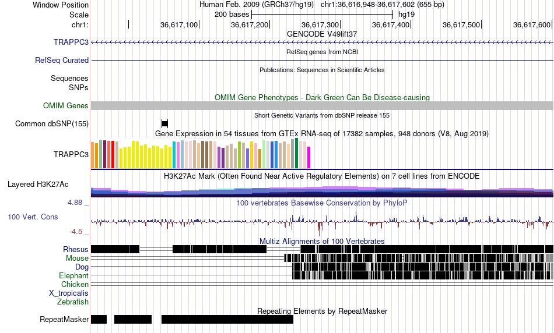
Task: Click the 36,617,300 ruler position
Action: [320, 24]
